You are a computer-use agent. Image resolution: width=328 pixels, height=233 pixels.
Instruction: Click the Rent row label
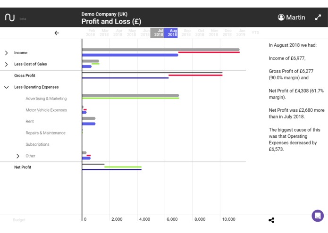point(29,121)
